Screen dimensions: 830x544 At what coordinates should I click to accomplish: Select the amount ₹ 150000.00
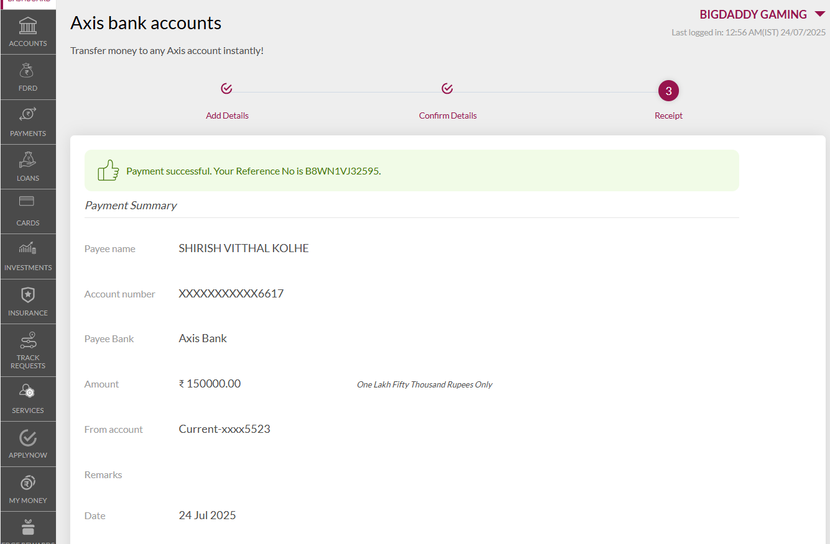[x=210, y=384]
